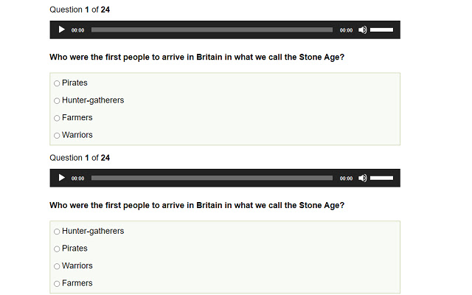Viewport: 472px width, 295px height.
Task: Select Hunter-gatherers in the first question
Action: click(x=57, y=101)
